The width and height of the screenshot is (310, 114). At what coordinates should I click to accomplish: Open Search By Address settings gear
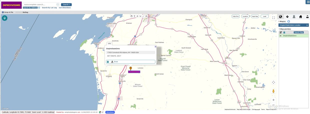[39, 8]
